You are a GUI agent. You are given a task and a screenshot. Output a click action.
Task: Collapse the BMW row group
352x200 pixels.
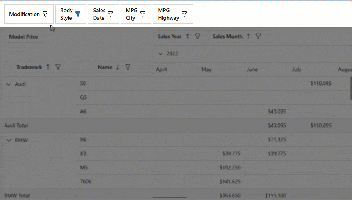pos(9,140)
